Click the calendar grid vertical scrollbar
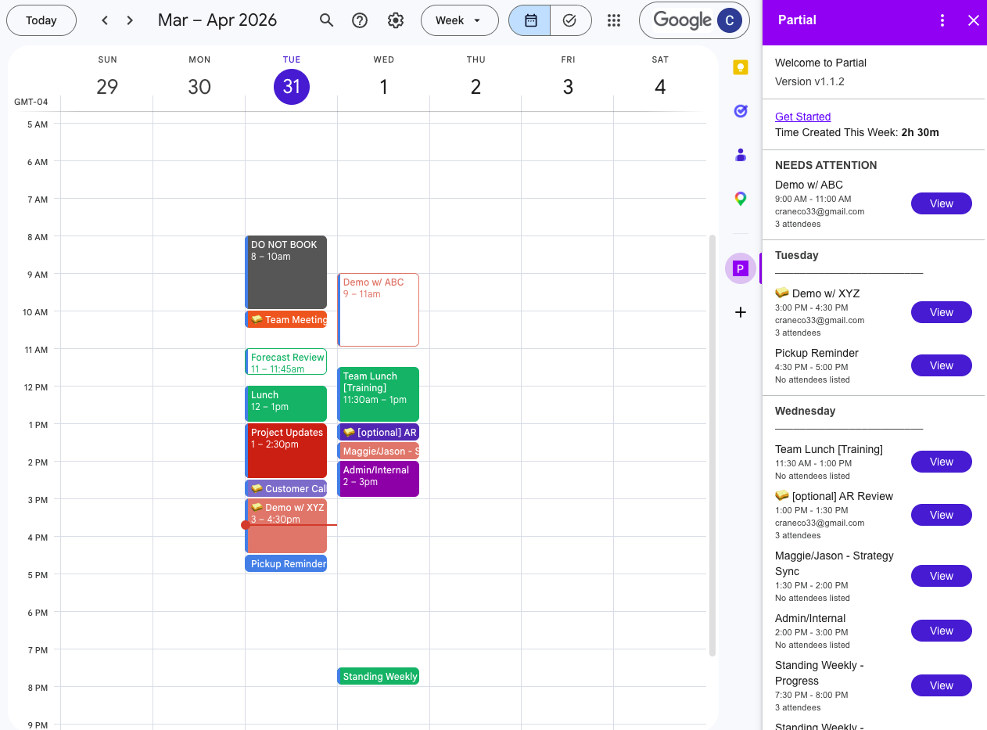This screenshot has width=987, height=730. 712,445
